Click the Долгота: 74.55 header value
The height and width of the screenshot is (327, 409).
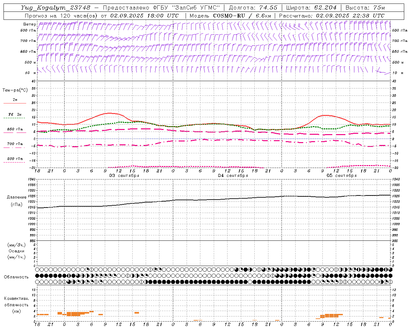click(253, 8)
